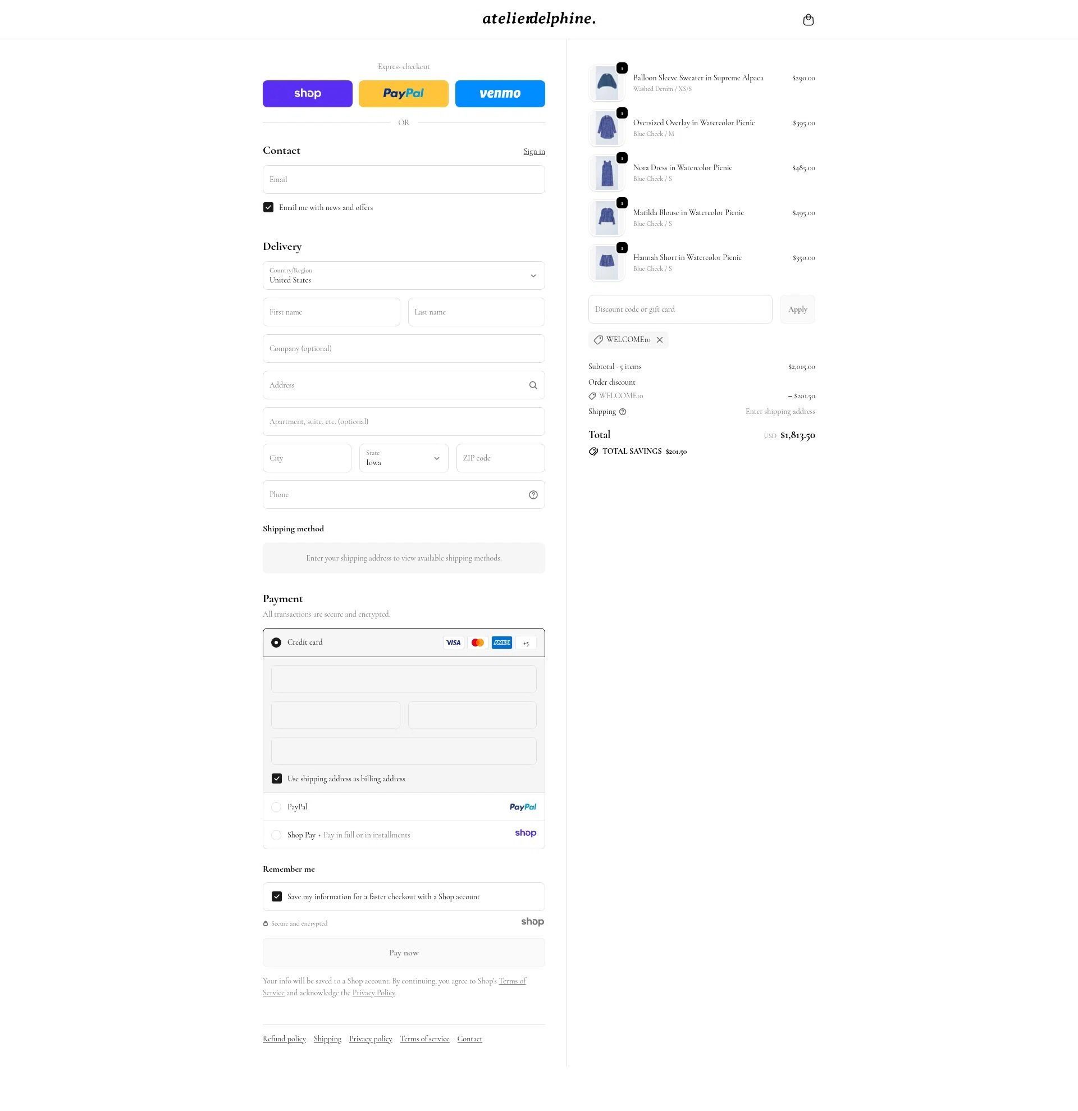
Task: Click the address search magnifier icon
Action: point(532,385)
